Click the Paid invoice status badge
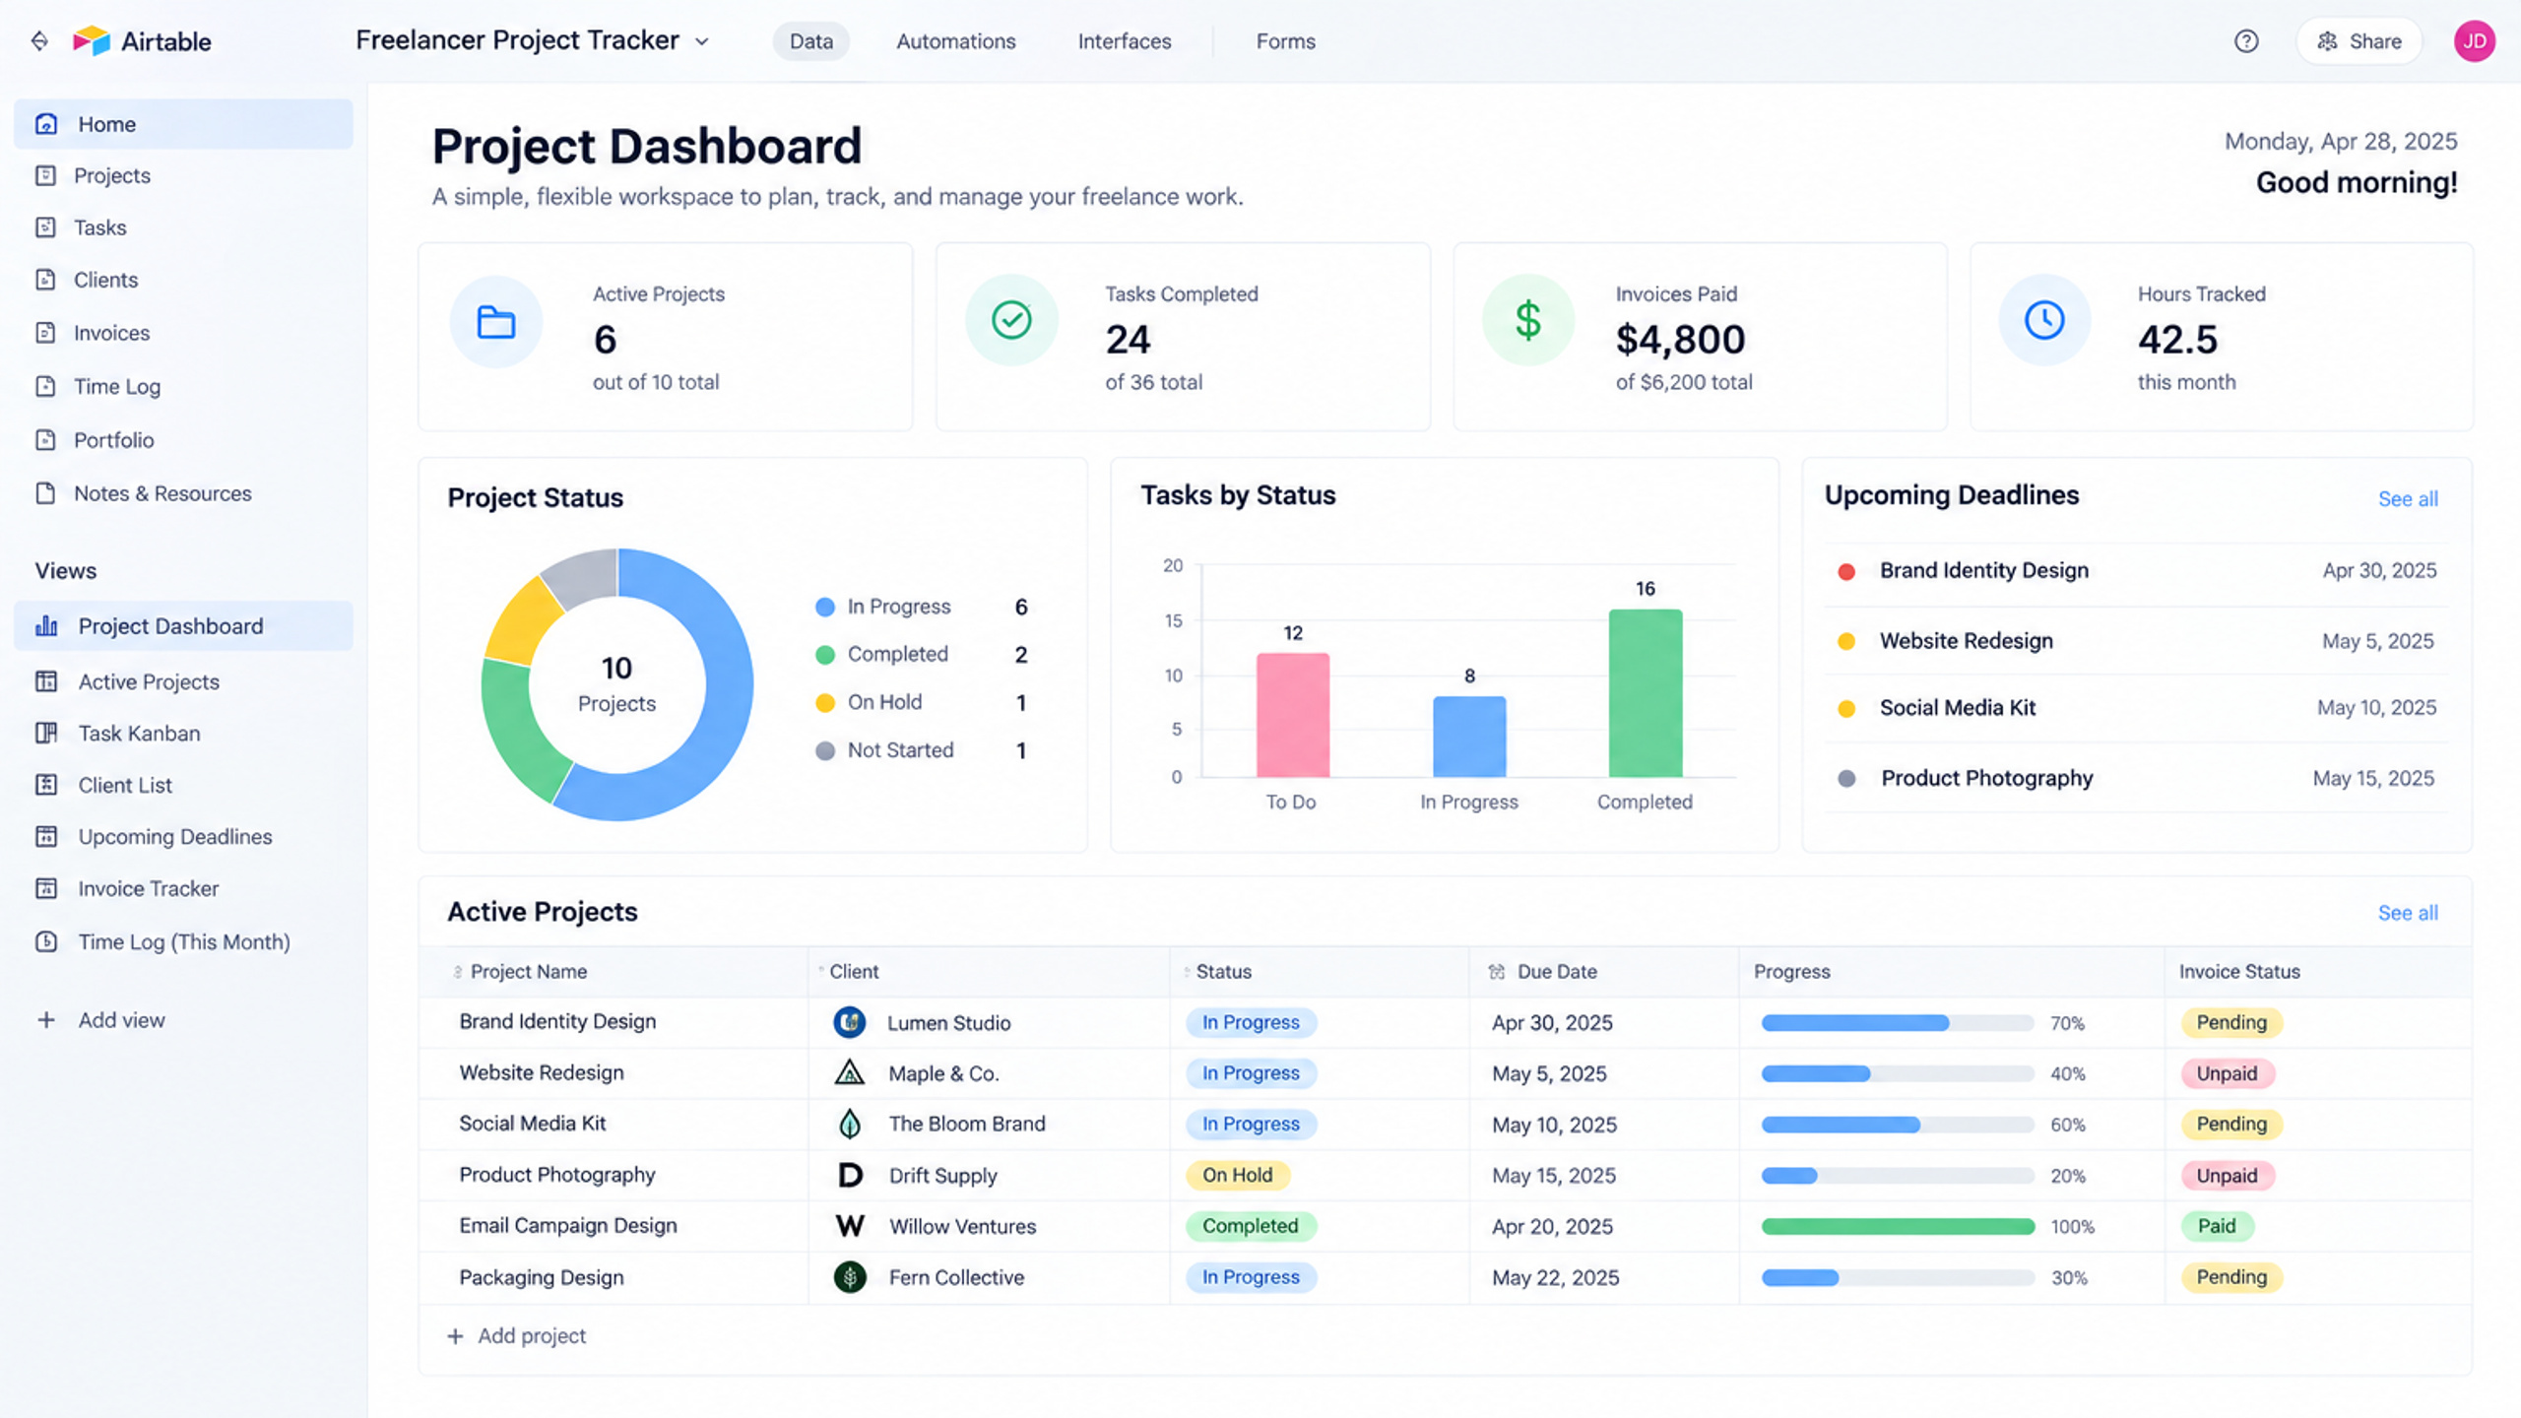The width and height of the screenshot is (2521, 1418). 2217,1226
